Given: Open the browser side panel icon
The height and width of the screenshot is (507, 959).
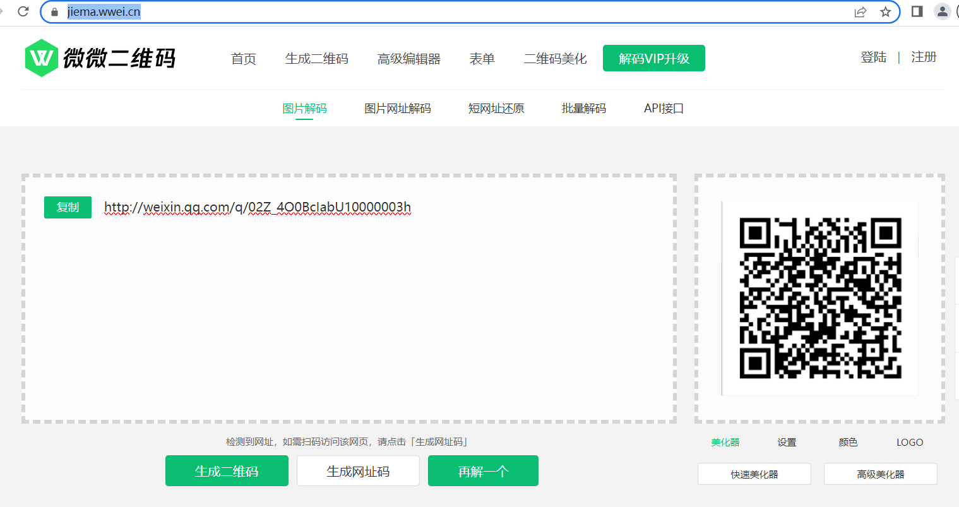Looking at the screenshot, I should [x=917, y=11].
